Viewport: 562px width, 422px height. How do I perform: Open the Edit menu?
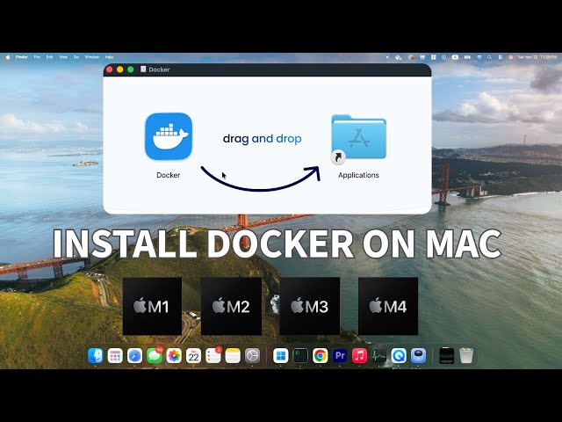[49, 57]
